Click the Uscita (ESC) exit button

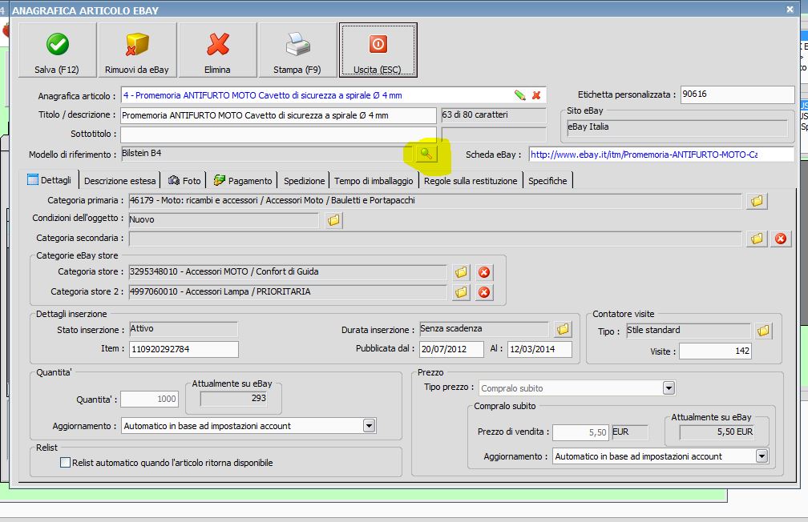(378, 50)
